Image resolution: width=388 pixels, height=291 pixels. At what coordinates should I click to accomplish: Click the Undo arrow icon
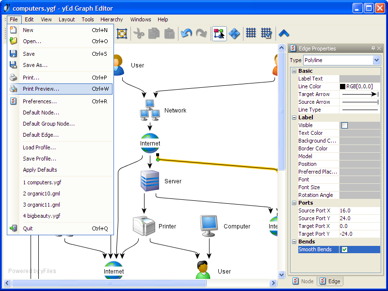tap(186, 33)
